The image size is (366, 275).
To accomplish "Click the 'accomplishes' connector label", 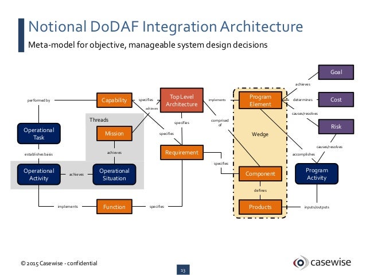I will pyautogui.click(x=303, y=154).
